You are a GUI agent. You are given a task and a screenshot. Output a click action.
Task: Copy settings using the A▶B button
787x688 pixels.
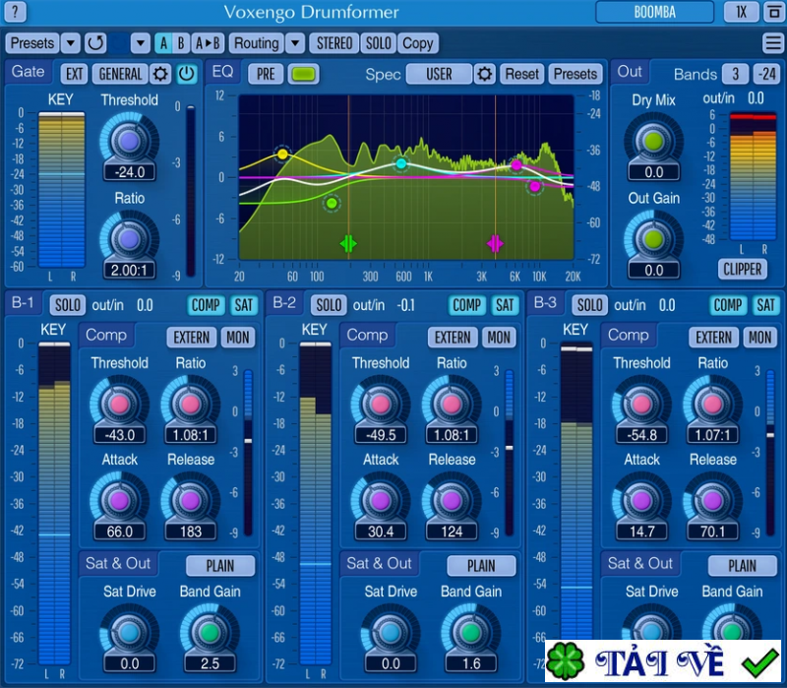(x=206, y=43)
